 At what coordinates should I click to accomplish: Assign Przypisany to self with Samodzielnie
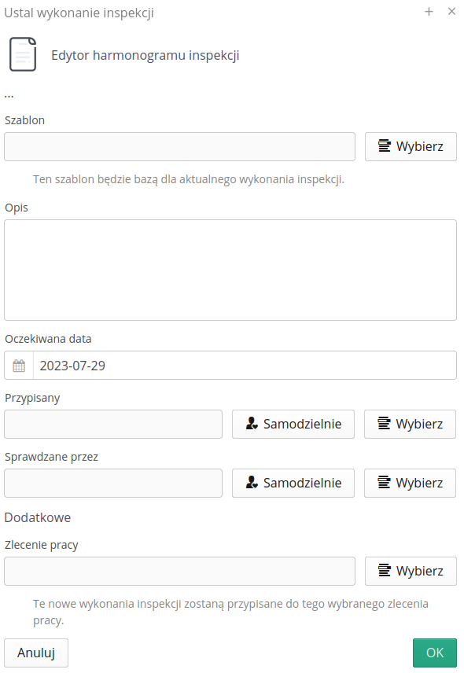[293, 424]
